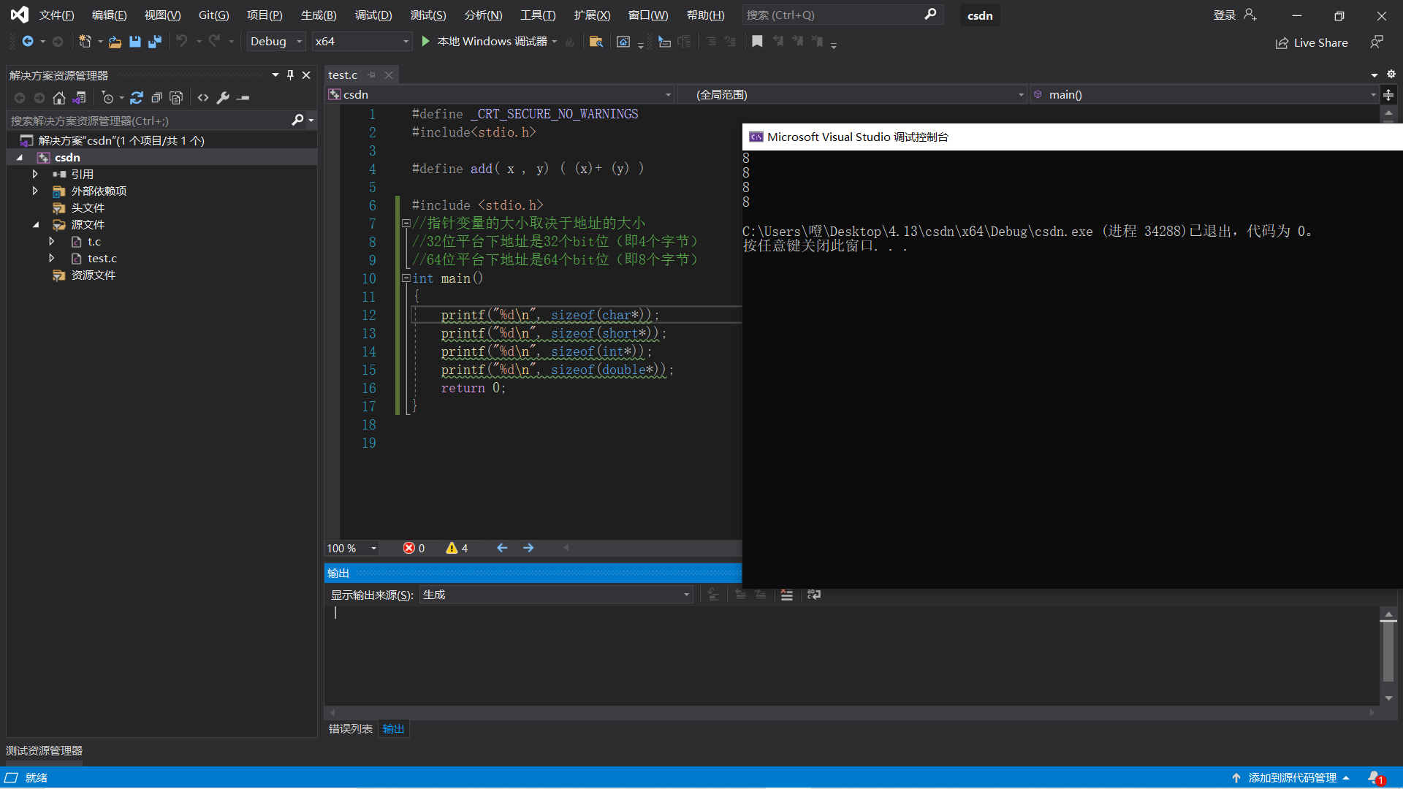Screen dimensions: 1403x789
Task: Click the Solution Explorer home icon
Action: coord(59,98)
